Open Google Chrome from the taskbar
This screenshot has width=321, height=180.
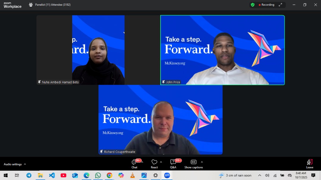[109, 175]
